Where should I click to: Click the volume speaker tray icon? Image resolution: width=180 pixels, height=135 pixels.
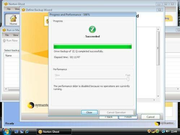point(167,131)
